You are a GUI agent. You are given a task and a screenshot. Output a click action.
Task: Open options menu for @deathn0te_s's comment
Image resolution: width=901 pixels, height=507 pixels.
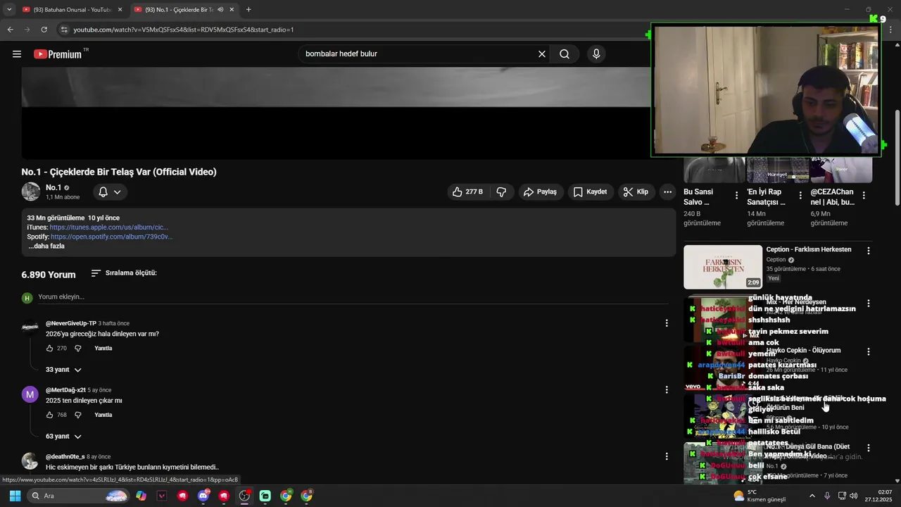667,456
